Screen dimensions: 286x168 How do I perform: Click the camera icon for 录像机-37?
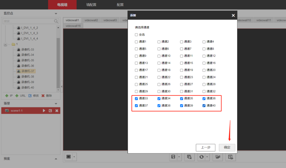pos(18,71)
